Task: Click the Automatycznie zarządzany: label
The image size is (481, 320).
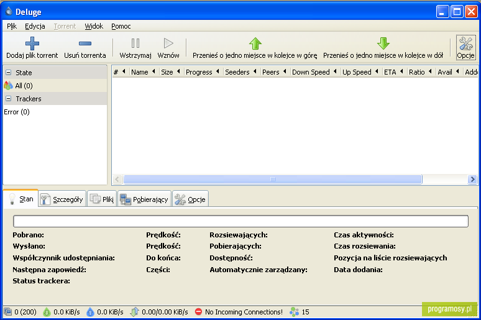Action: pos(259,270)
